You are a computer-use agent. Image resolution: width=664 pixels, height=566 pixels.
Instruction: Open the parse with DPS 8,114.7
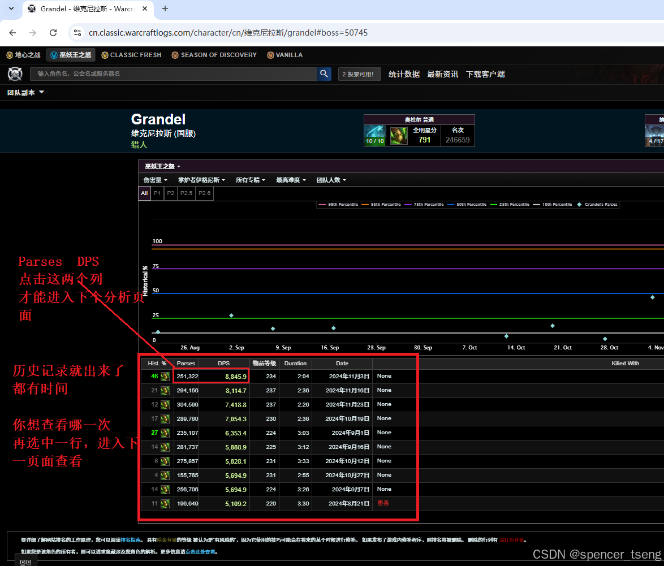click(236, 391)
